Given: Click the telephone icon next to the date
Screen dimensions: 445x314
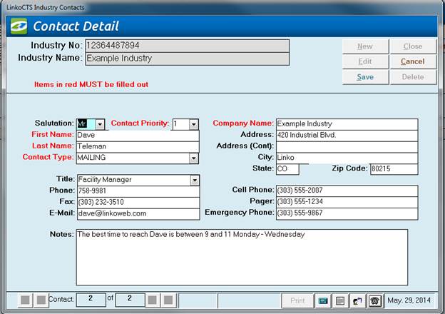Looking at the screenshot, I should pos(374,300).
